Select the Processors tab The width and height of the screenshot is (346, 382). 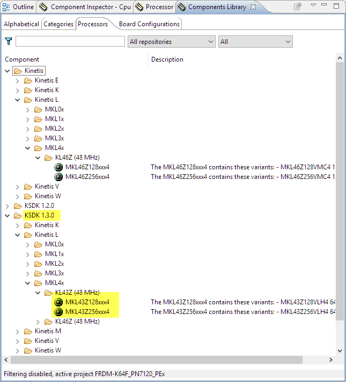(x=93, y=24)
